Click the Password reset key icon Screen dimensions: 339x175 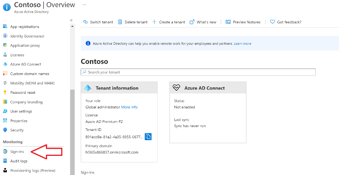point(5,92)
